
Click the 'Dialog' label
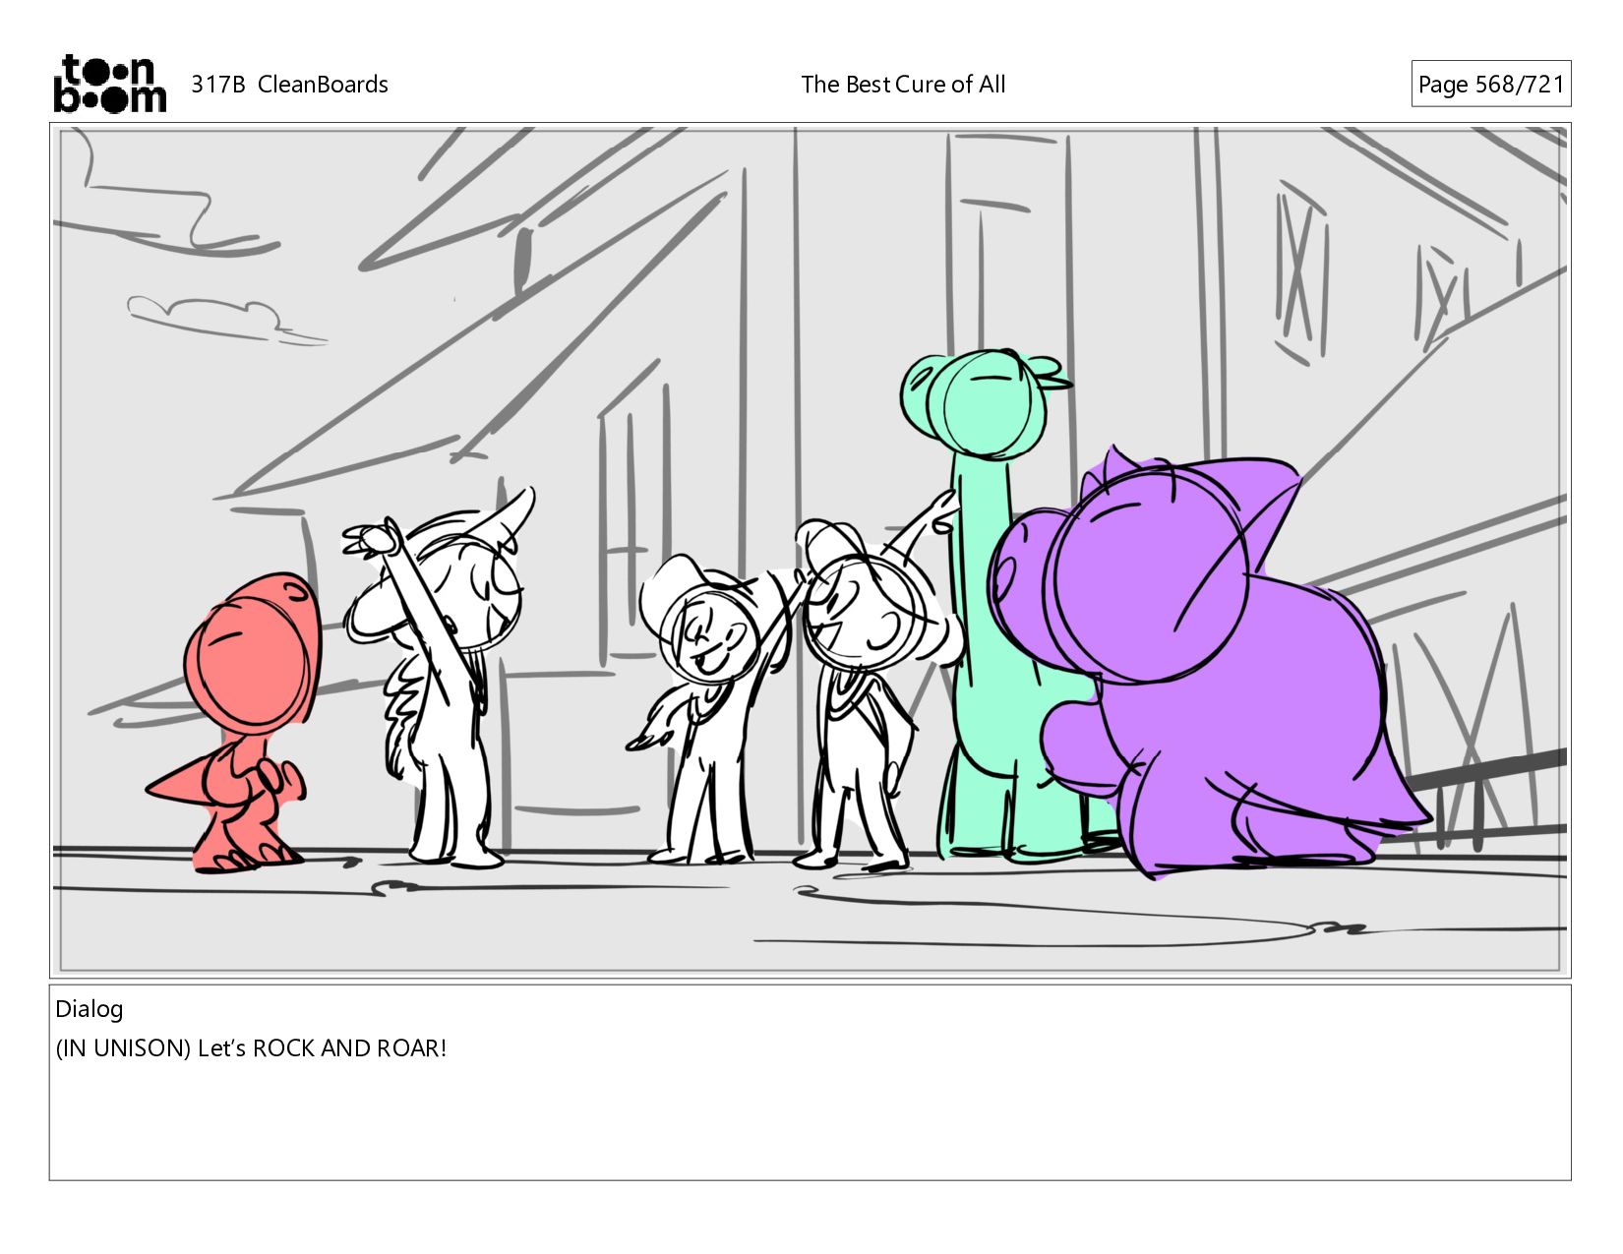click(90, 1009)
